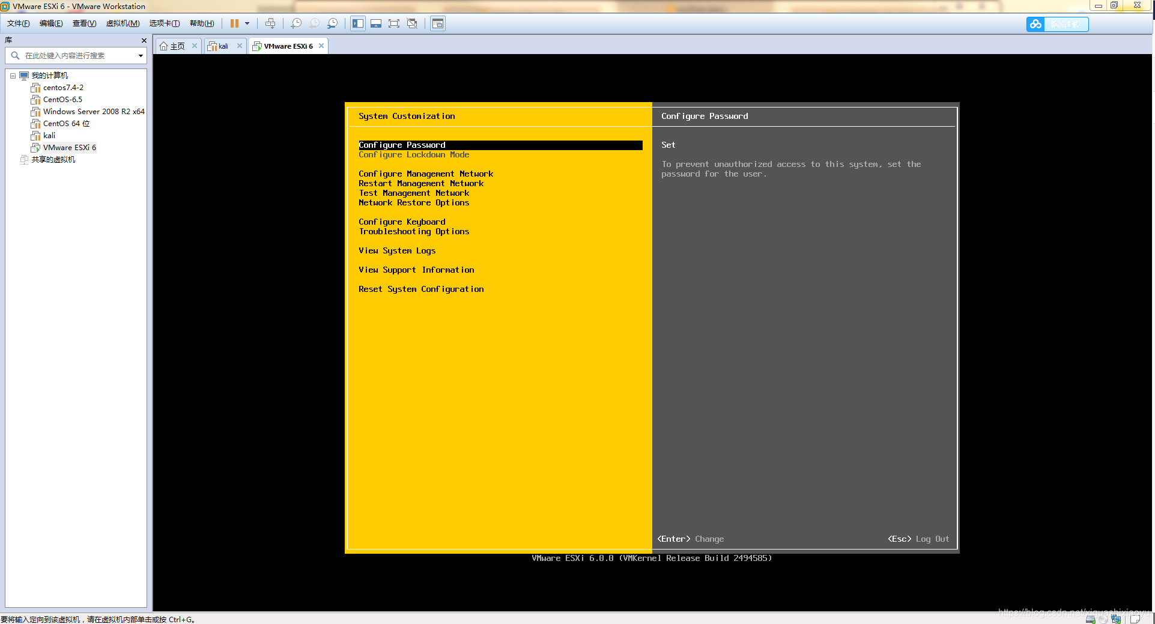Close the 库 library panel
The image size is (1155, 624).
pyautogui.click(x=144, y=40)
